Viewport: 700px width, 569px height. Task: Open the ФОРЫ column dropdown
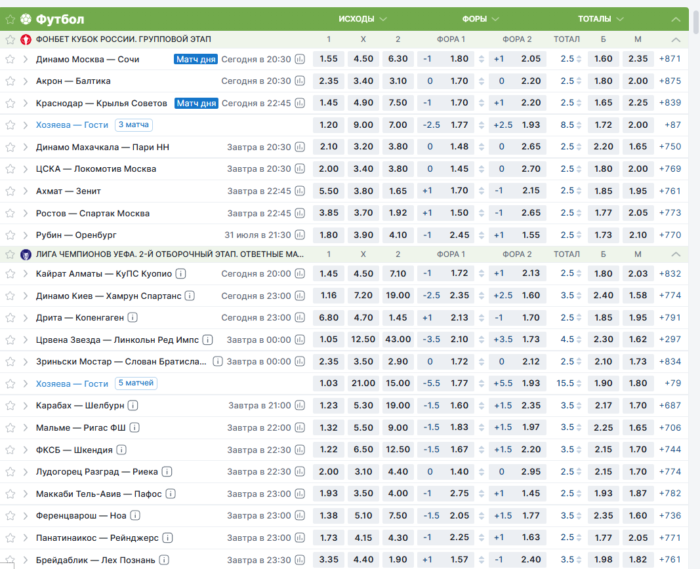[480, 19]
